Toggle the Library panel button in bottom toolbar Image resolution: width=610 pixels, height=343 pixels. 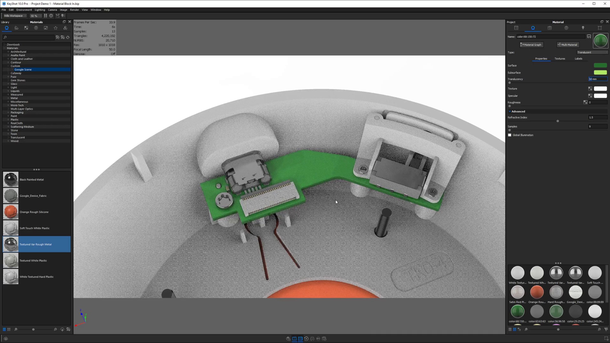pyautogui.click(x=294, y=339)
